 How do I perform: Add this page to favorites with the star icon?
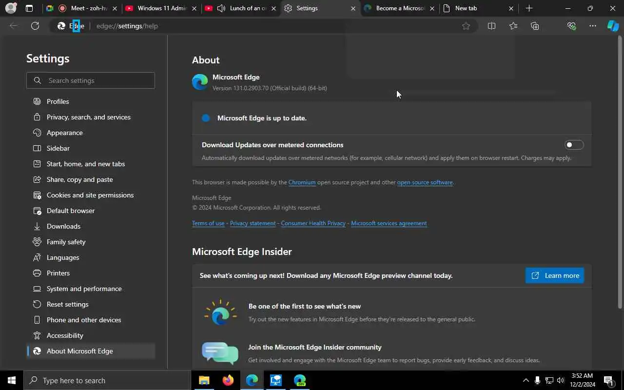pyautogui.click(x=466, y=26)
